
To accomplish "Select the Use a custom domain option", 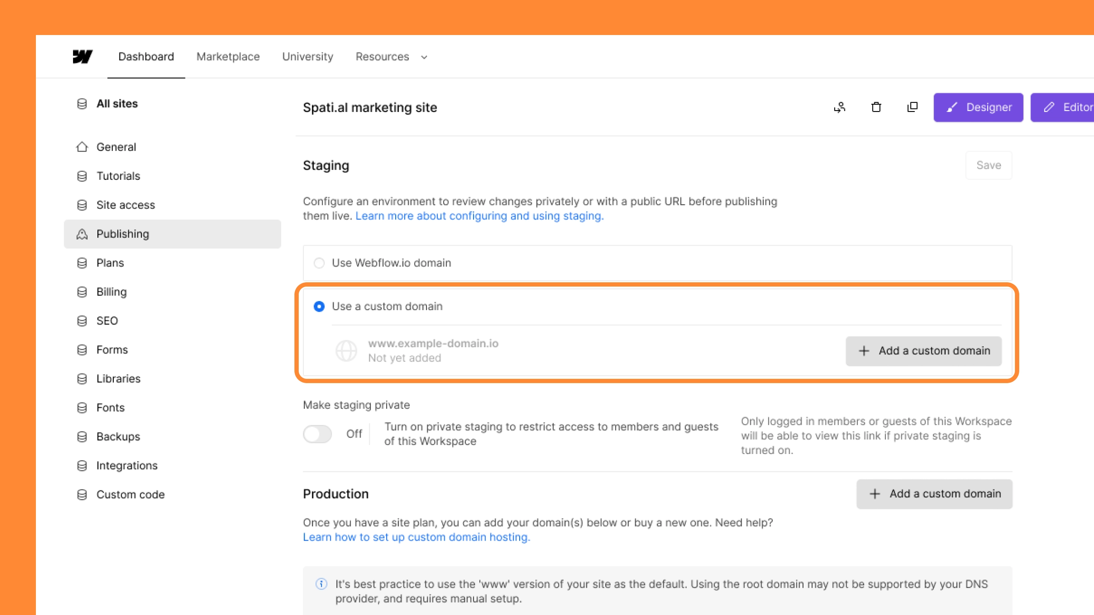I will click(319, 306).
